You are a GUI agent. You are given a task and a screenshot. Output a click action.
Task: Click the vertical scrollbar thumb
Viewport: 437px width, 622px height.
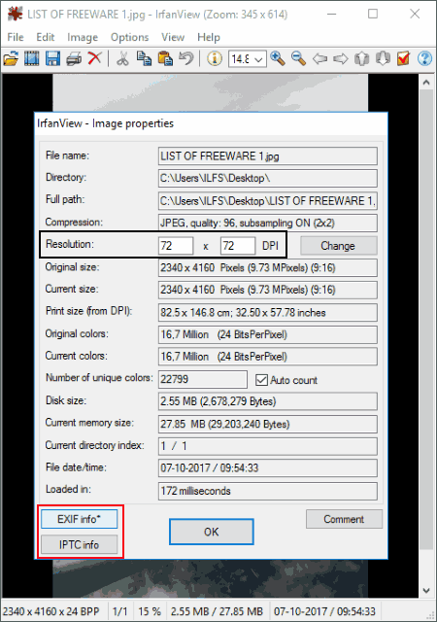426,320
